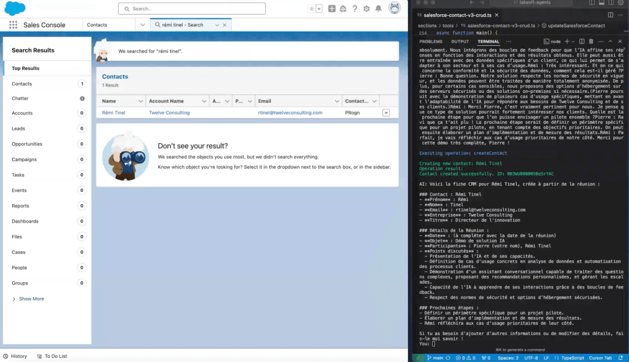Create a new terminal with plus icon
This screenshot has width=629, height=362.
[x=567, y=41]
